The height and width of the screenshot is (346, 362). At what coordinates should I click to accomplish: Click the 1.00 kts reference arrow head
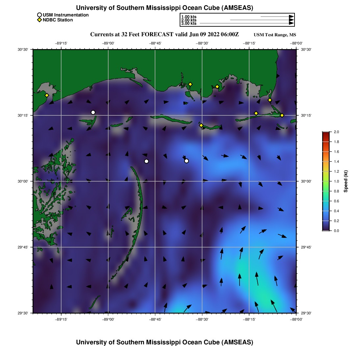[292, 17]
